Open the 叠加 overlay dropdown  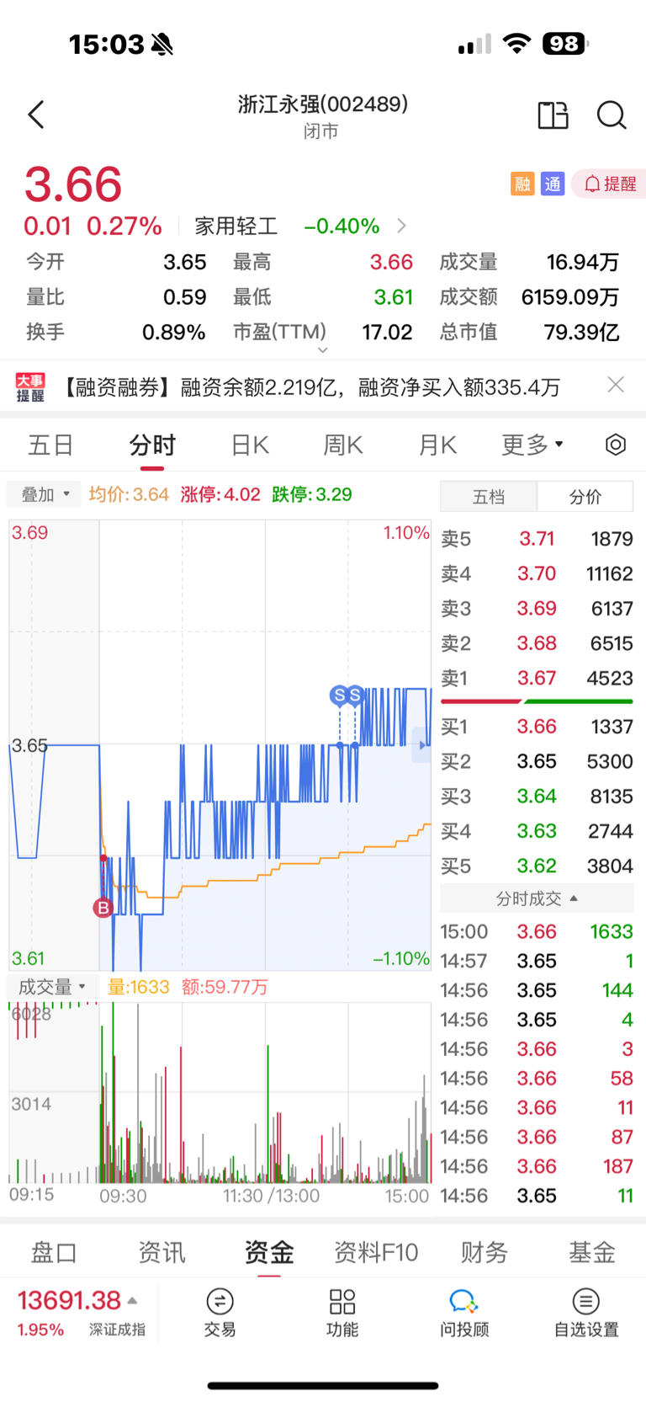[x=44, y=494]
